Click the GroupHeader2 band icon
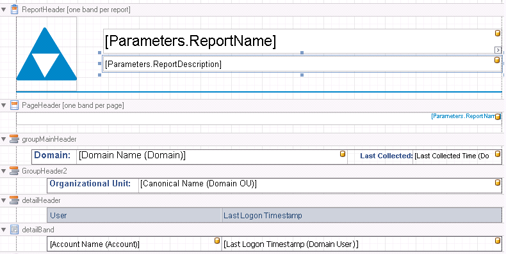The image size is (506, 254). pyautogui.click(x=14, y=171)
